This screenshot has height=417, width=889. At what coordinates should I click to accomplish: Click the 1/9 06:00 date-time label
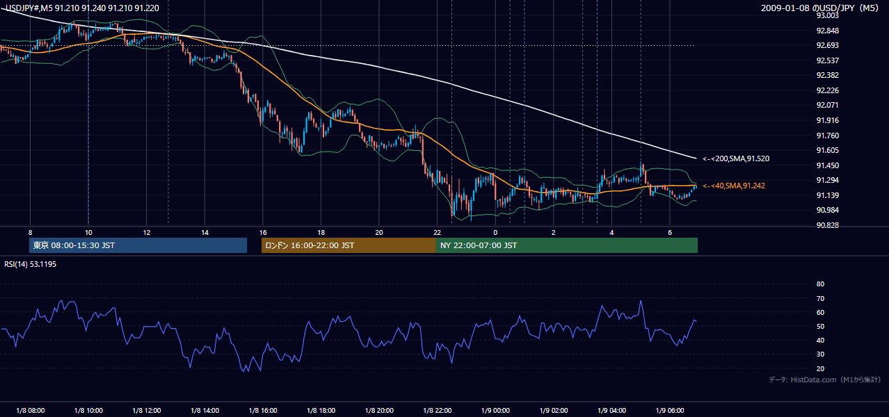coord(669,411)
